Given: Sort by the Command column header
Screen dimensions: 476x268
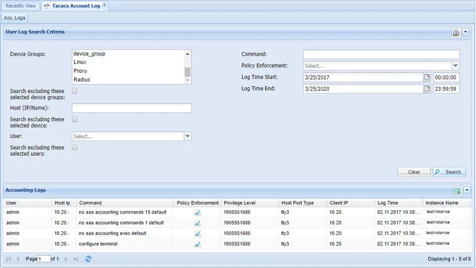Looking at the screenshot, I should (x=125, y=202).
